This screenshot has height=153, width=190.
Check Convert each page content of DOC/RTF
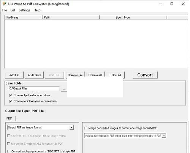click(8, 151)
